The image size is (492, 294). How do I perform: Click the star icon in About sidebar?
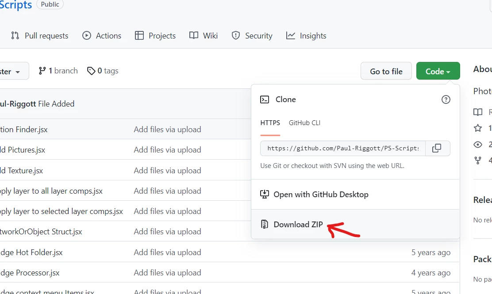pyautogui.click(x=477, y=128)
